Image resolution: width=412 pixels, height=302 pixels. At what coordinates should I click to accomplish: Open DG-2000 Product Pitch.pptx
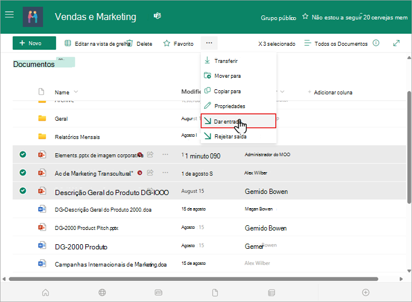point(86,228)
